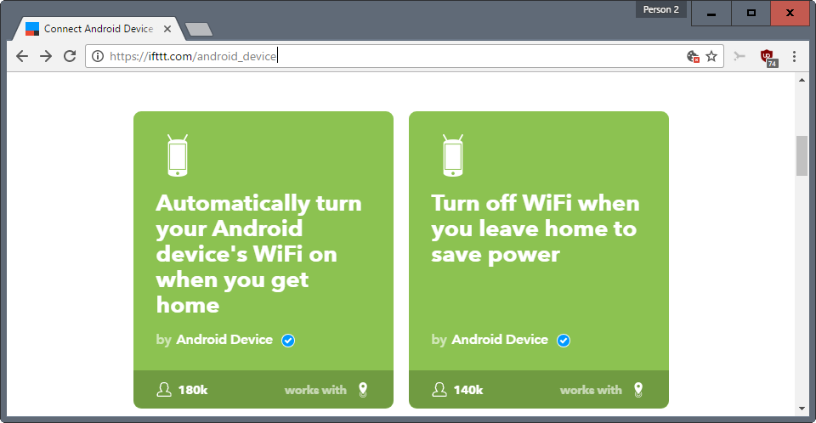This screenshot has width=816, height=423.
Task: Click the page scrollbar thumb
Action: pos(802,155)
